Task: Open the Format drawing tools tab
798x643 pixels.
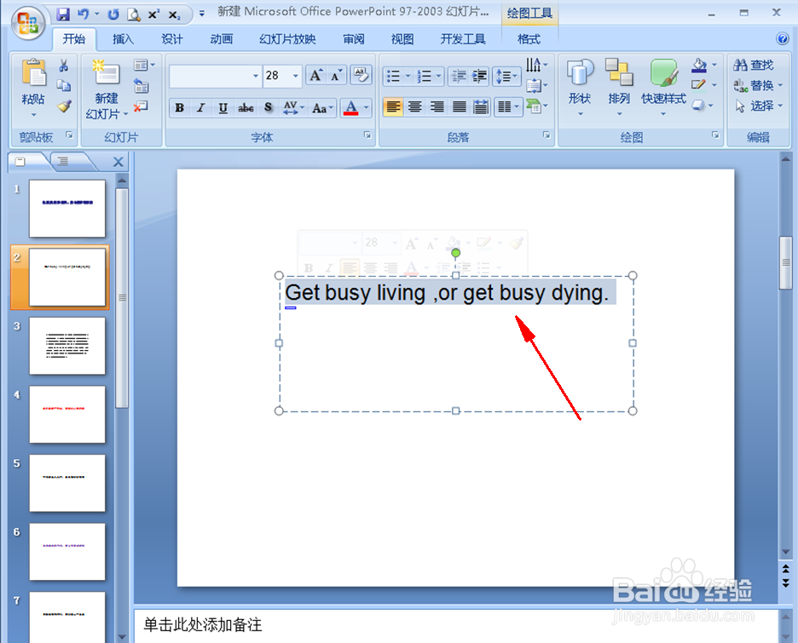Action: tap(529, 39)
